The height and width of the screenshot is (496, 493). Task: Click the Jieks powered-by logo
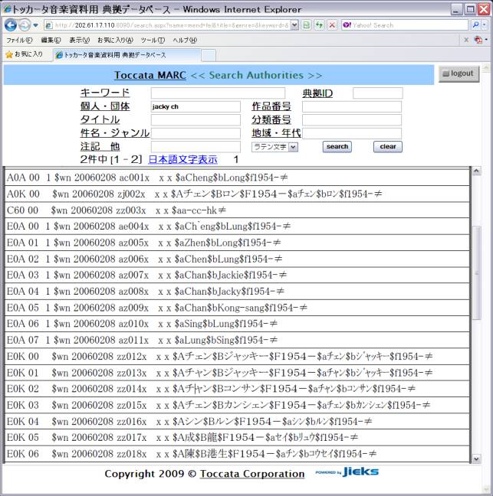347,472
